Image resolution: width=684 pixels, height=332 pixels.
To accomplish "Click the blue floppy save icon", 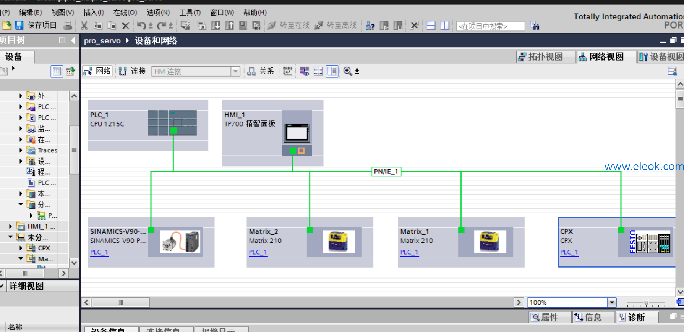I will coord(19,26).
